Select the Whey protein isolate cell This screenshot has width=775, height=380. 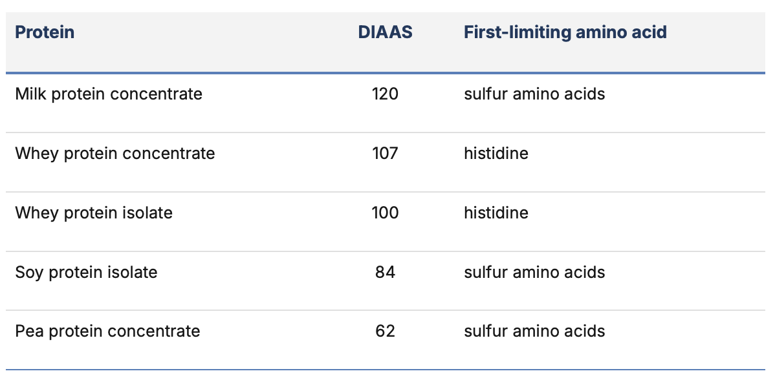pos(94,213)
